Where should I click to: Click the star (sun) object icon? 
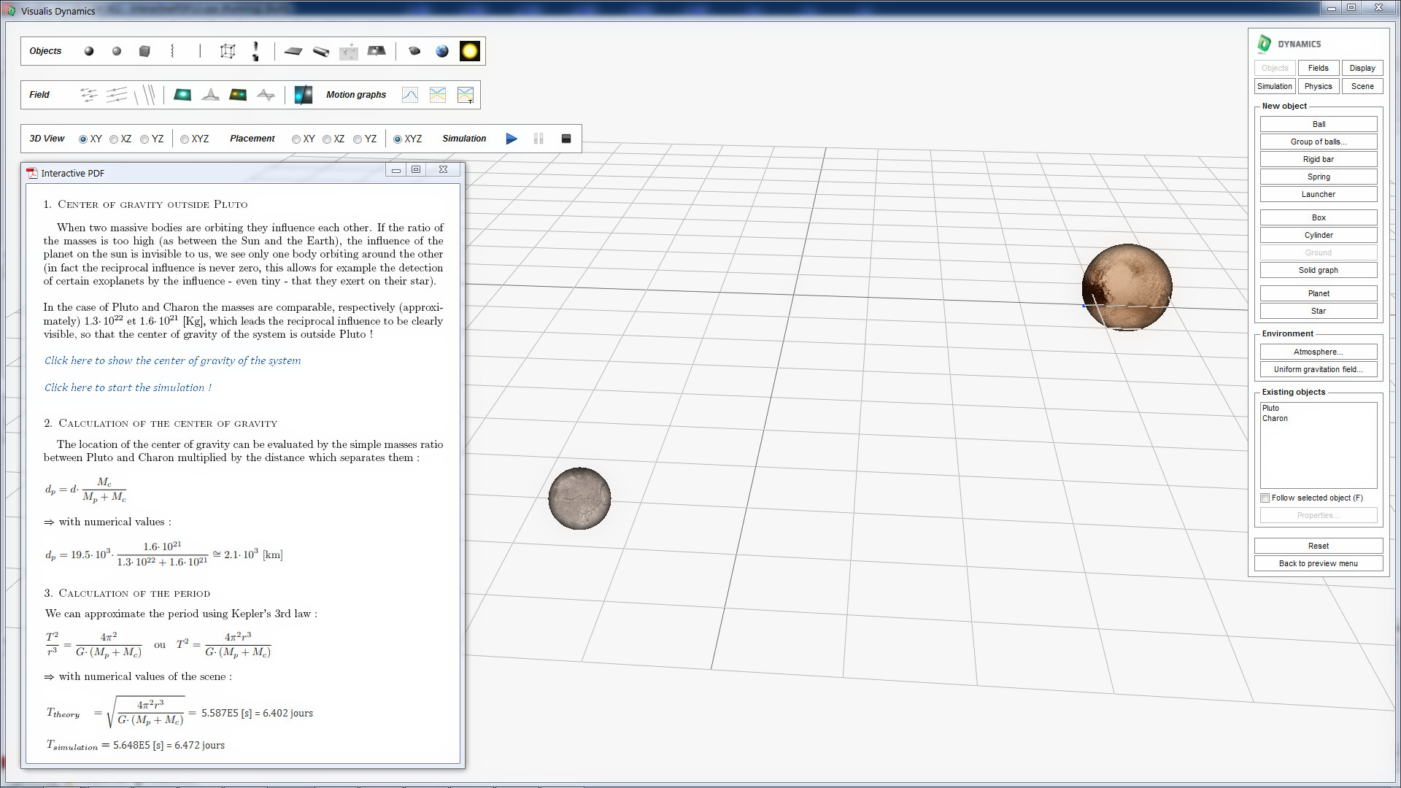click(470, 51)
